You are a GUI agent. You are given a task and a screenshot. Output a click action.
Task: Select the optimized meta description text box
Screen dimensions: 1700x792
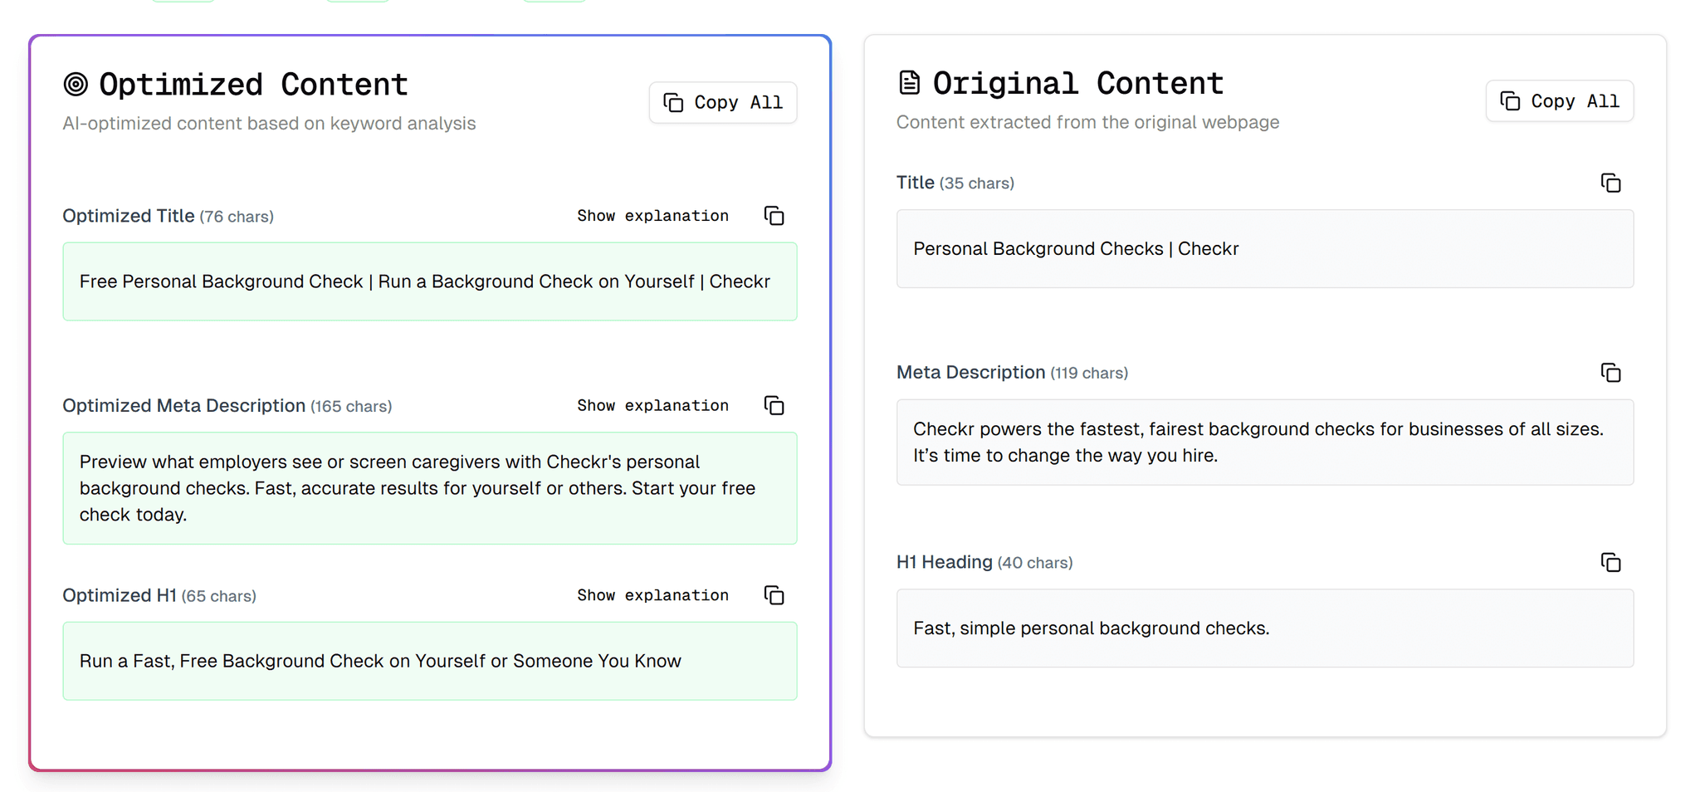430,488
